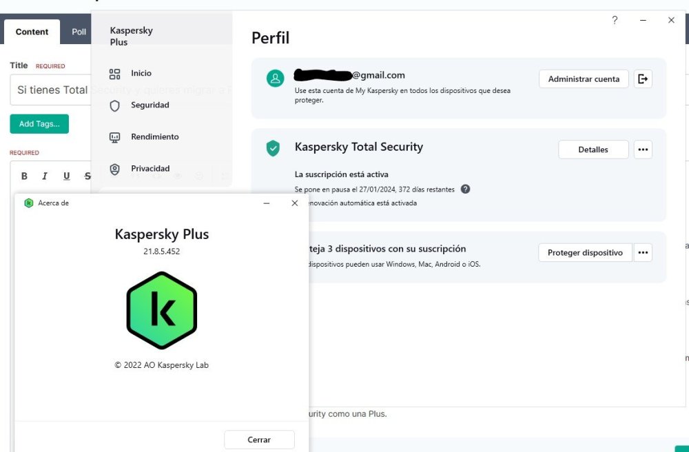Click the Proteger dispositivo button
This screenshot has height=452, width=689.
[585, 253]
